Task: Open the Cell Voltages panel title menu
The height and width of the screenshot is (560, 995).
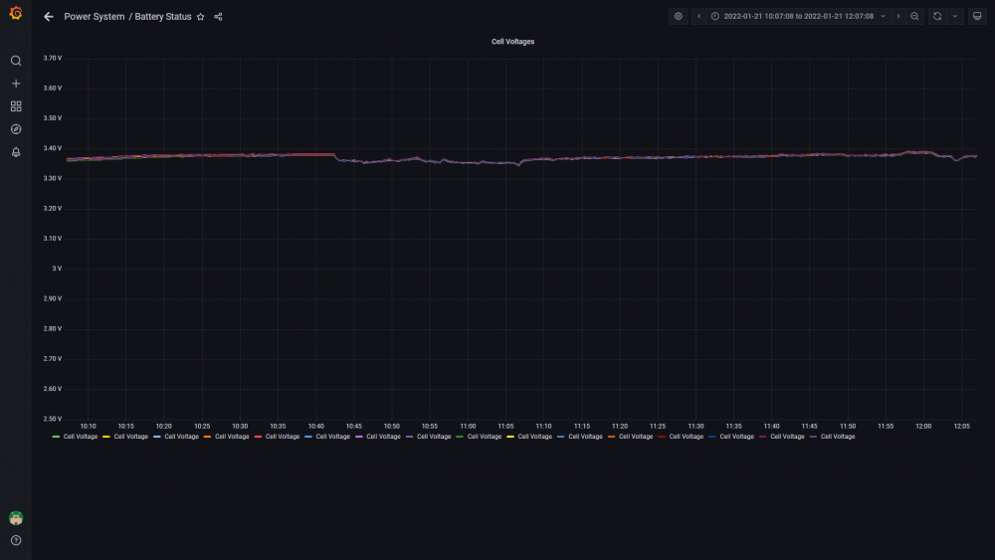Action: 512,42
